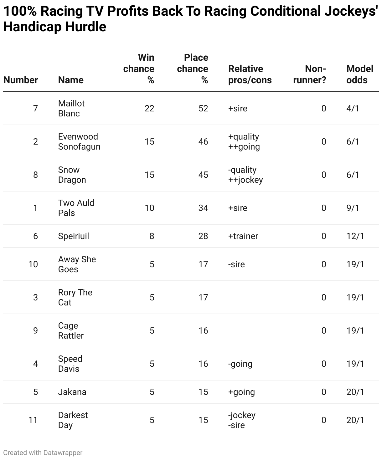Select the Evenwood Sonofagun name cell
This screenshot has height=460, width=382.
[79, 141]
